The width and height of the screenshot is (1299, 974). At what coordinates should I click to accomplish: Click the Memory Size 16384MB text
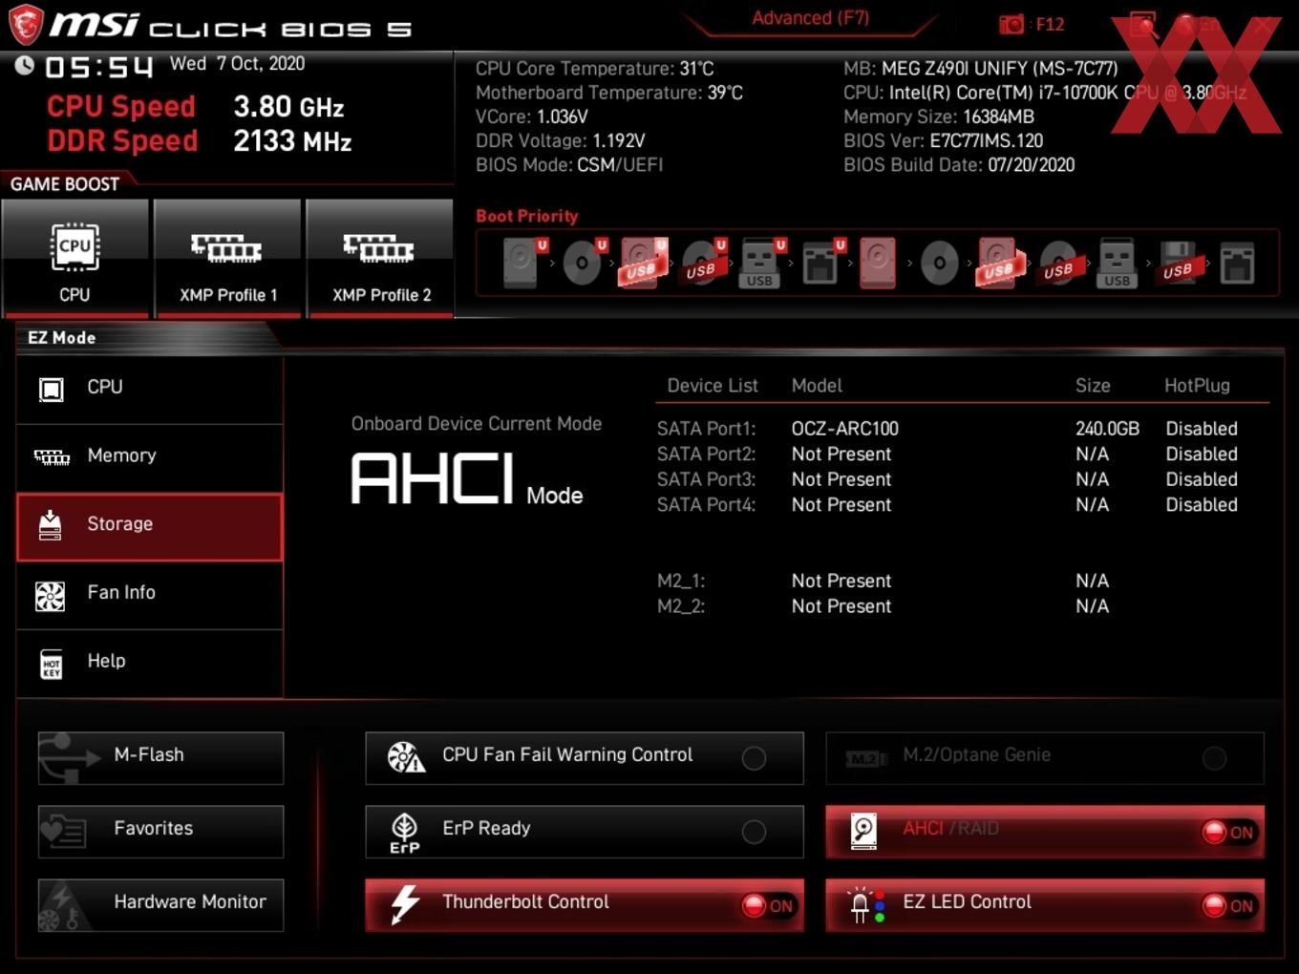click(939, 116)
